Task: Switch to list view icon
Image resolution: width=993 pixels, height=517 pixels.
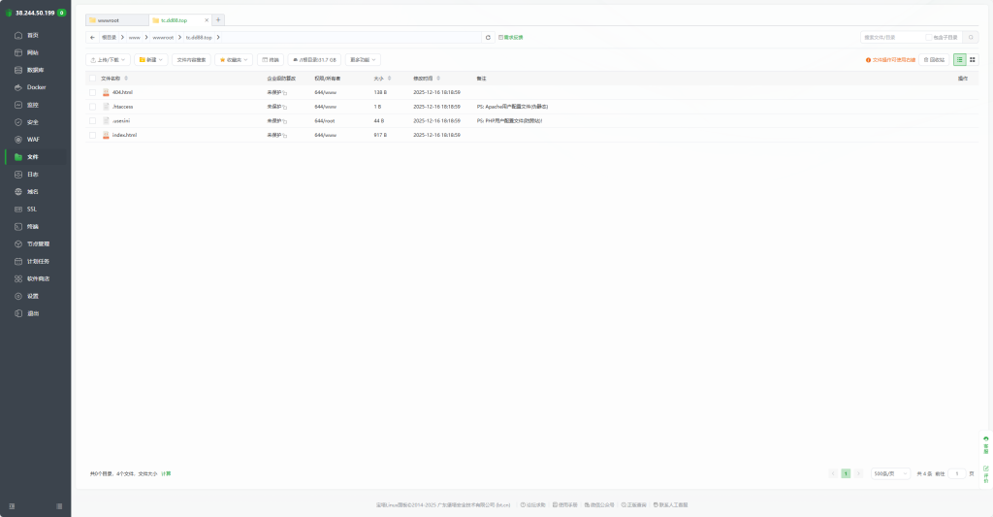Action: [x=959, y=59]
